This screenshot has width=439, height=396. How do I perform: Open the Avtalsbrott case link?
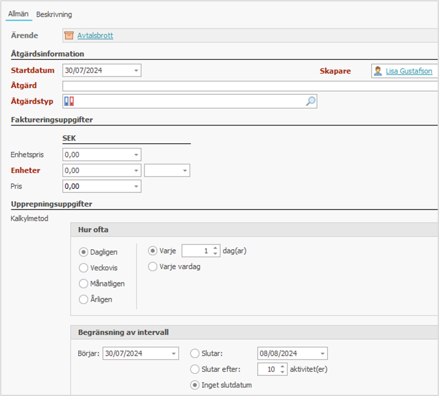pyautogui.click(x=95, y=36)
